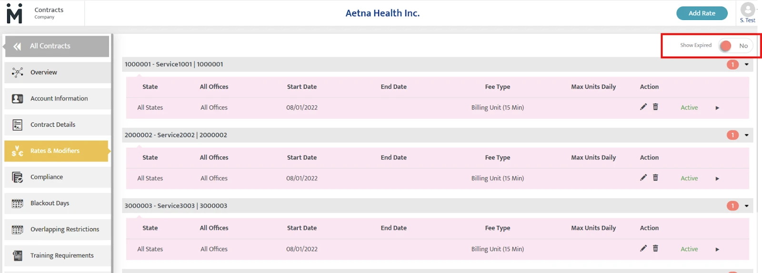
Task: Collapse the 3000003 - Service3003 section
Action: [x=746, y=206]
